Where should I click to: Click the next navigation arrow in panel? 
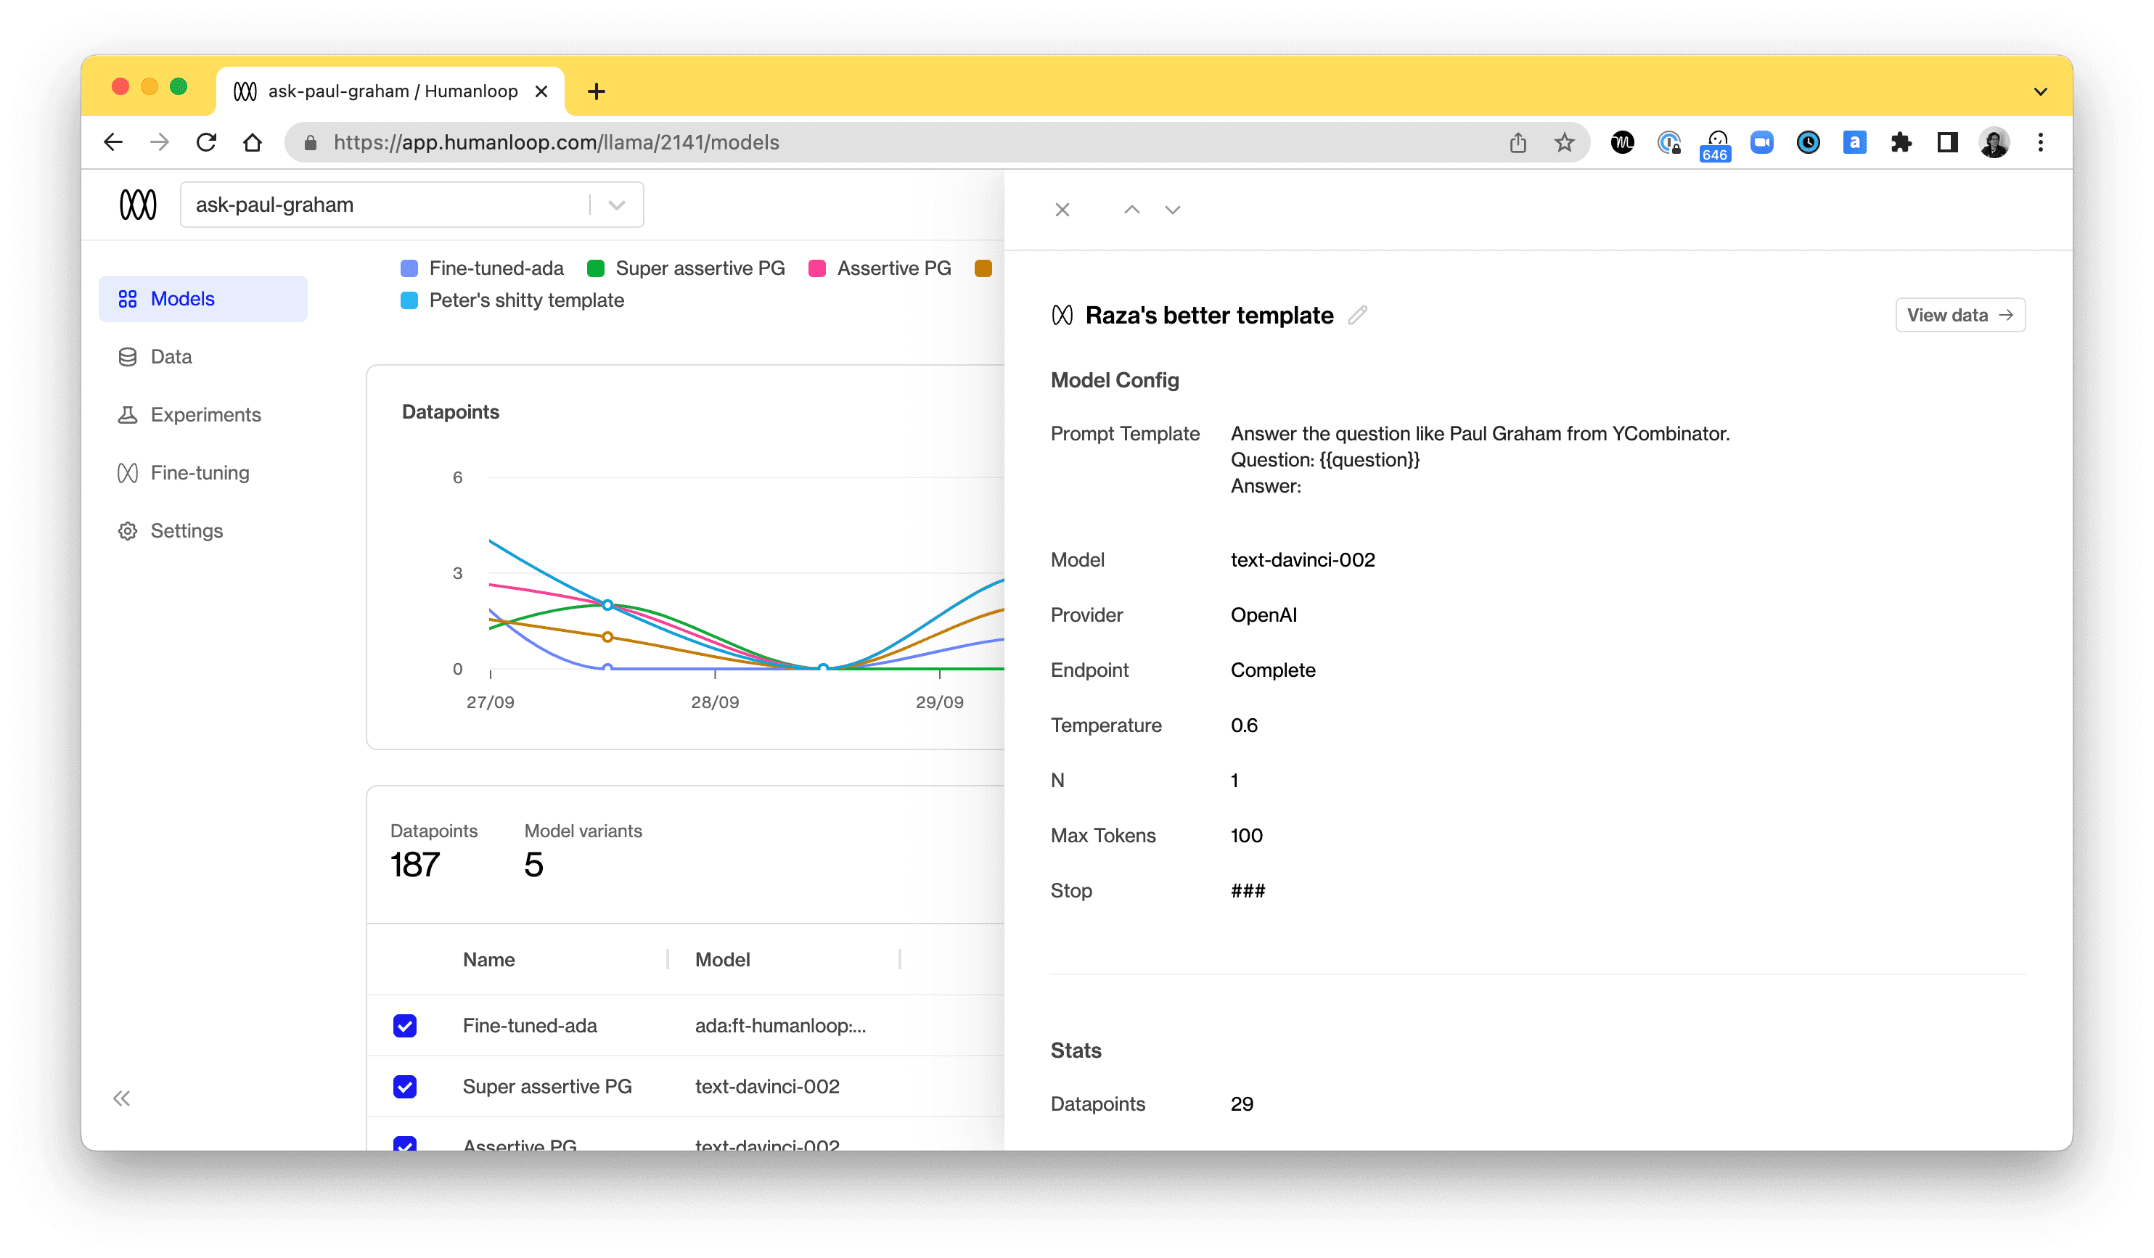tap(1173, 208)
